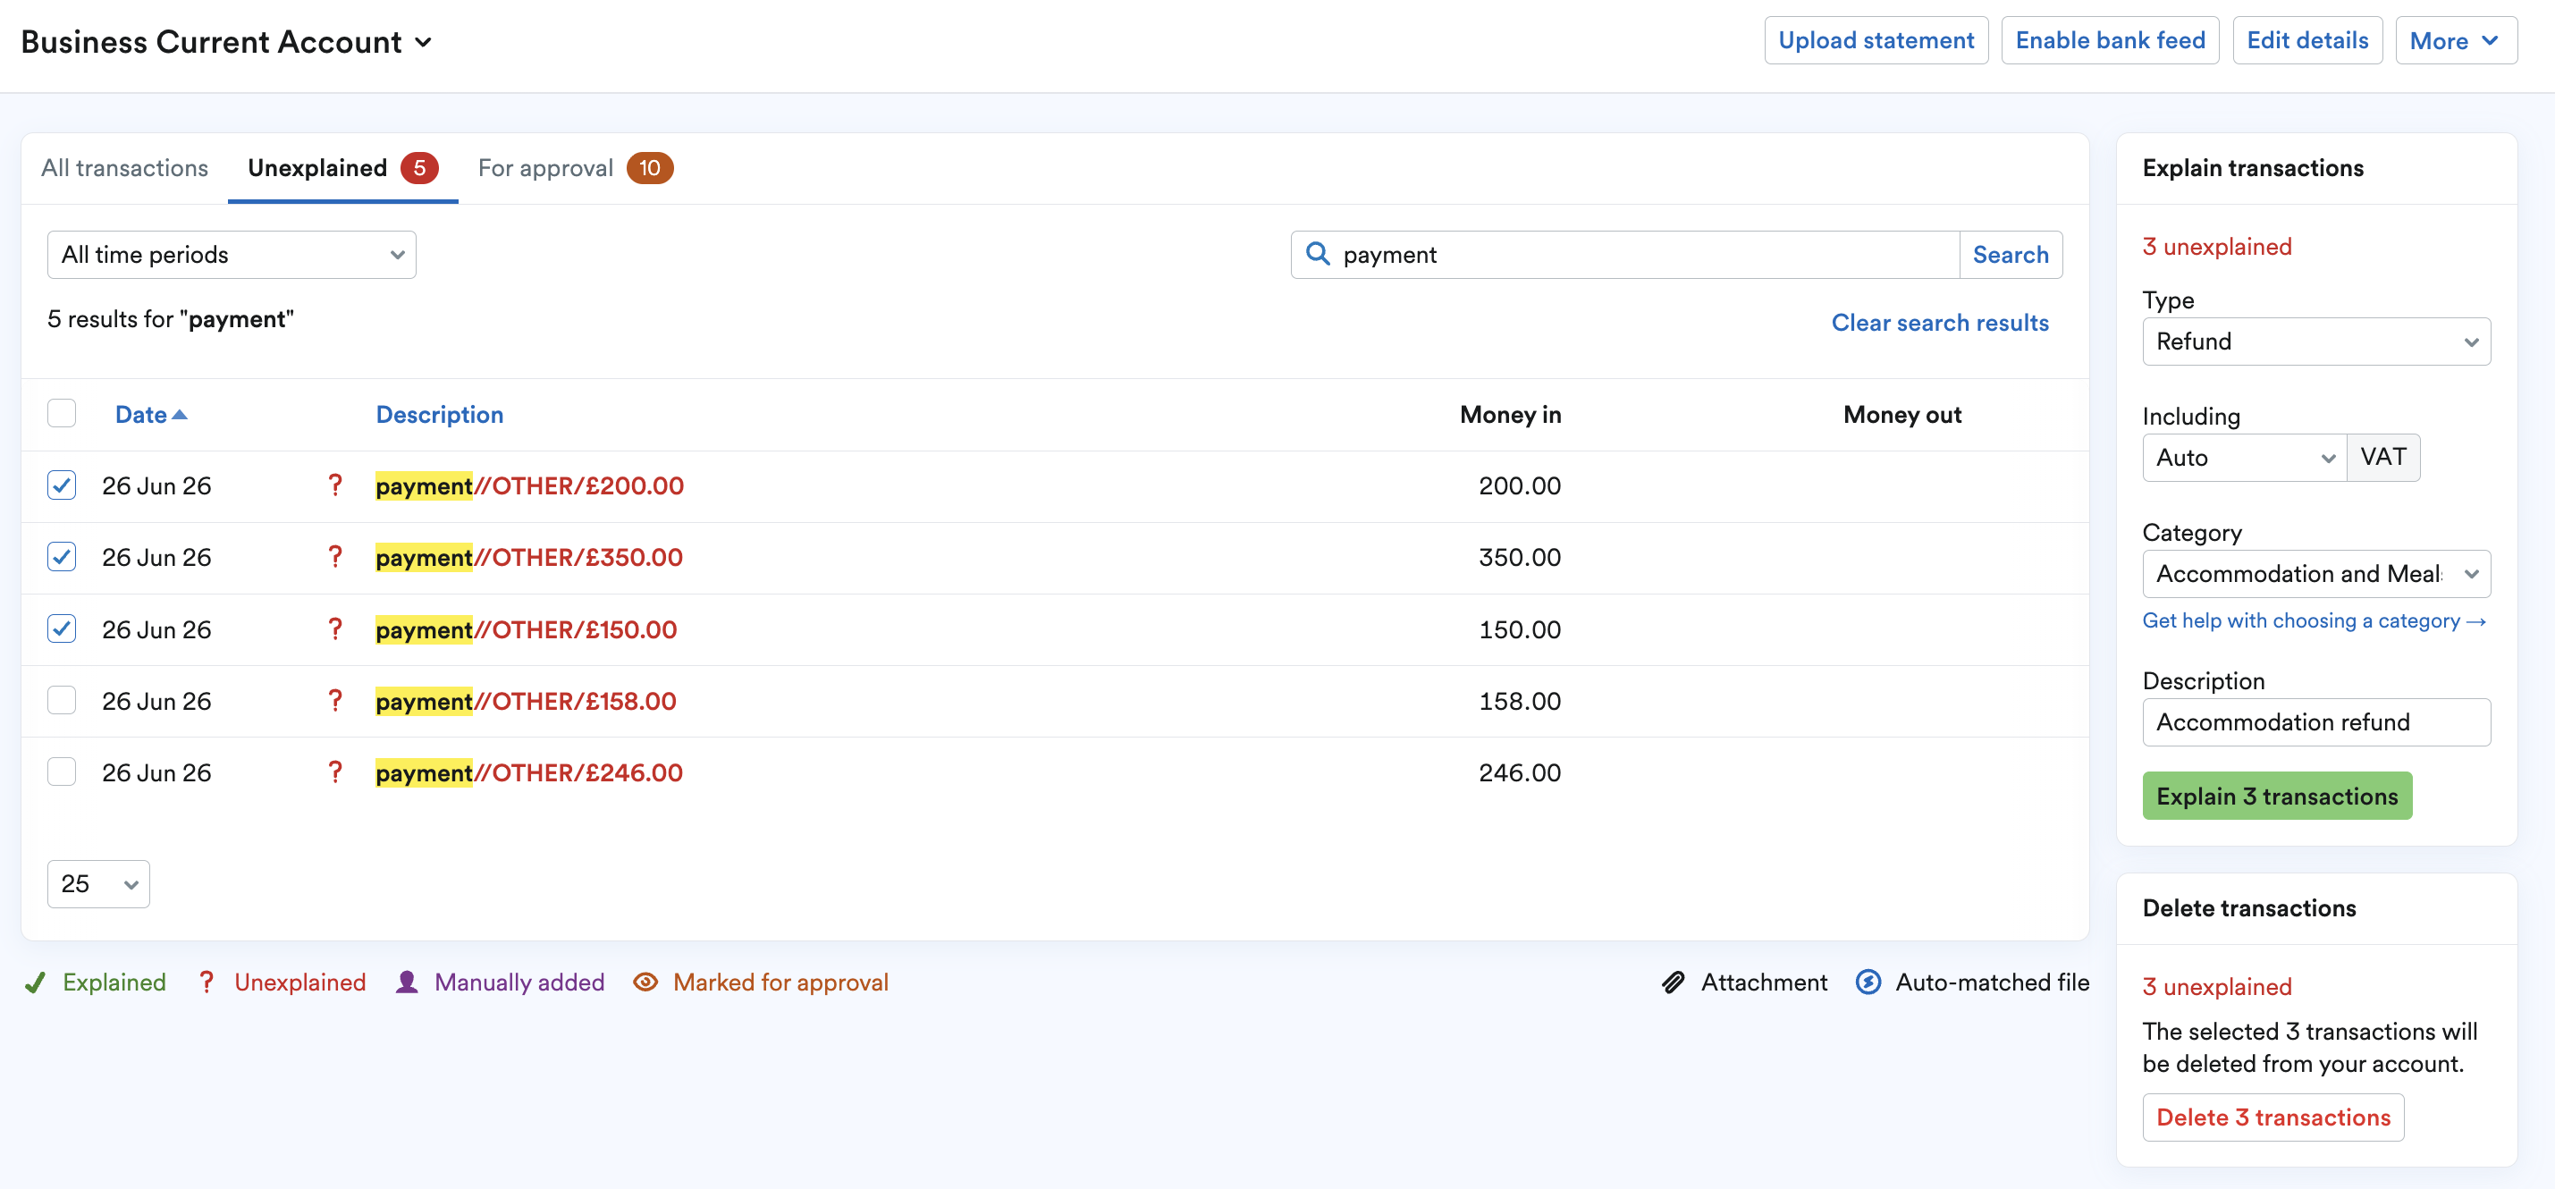Click unexplained question mark on £158.00 row
This screenshot has width=2555, height=1189.
point(335,700)
